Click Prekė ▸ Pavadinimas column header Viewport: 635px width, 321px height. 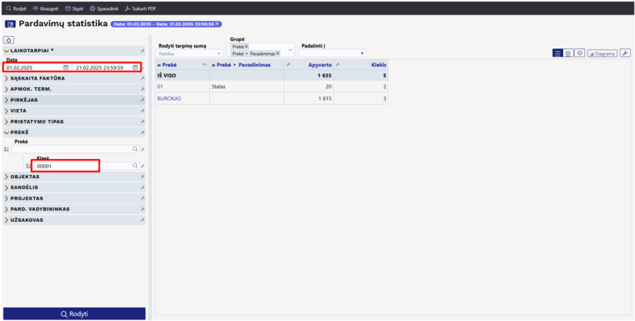pos(247,65)
